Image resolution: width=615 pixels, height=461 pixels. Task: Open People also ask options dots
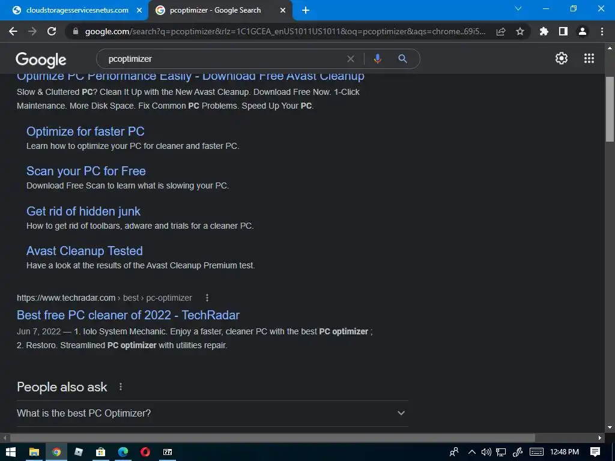pos(120,387)
